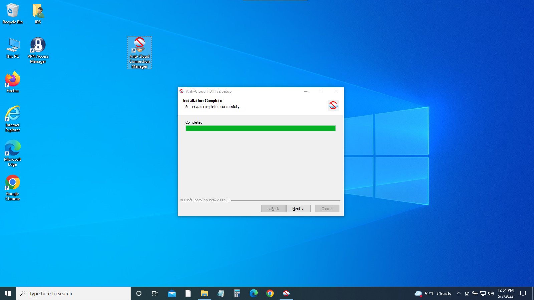Click the 'Completed' status label
Screen dimensions: 534x300
pyautogui.click(x=194, y=122)
